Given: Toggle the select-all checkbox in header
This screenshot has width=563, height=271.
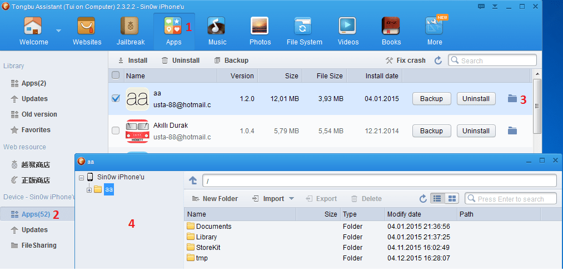Looking at the screenshot, I should 116,76.
